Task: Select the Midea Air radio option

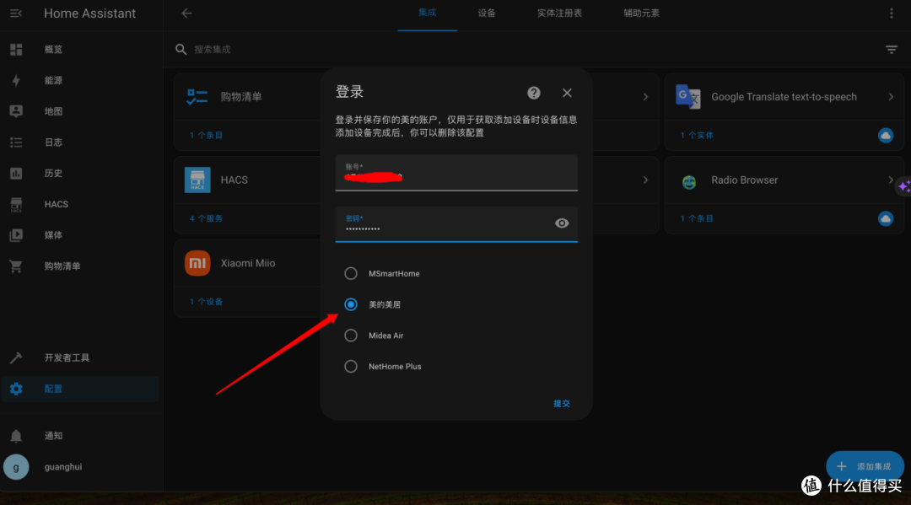Action: [x=350, y=336]
